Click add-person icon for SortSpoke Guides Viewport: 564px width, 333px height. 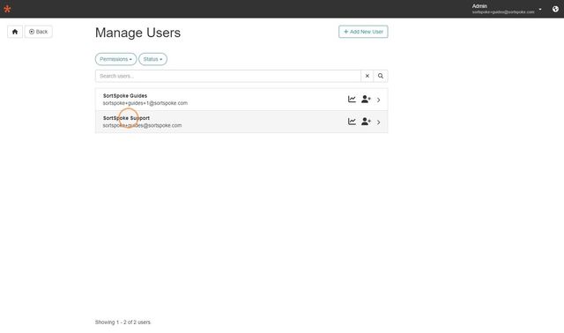366,100
